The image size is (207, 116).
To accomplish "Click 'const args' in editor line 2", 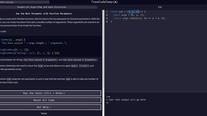I will point(120,15).
